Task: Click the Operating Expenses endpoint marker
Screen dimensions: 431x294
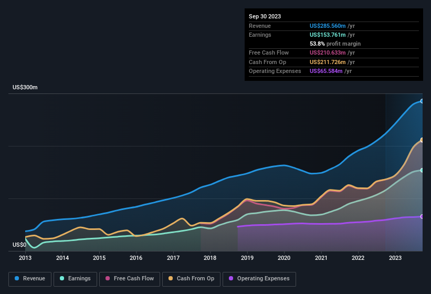Action: click(x=422, y=216)
